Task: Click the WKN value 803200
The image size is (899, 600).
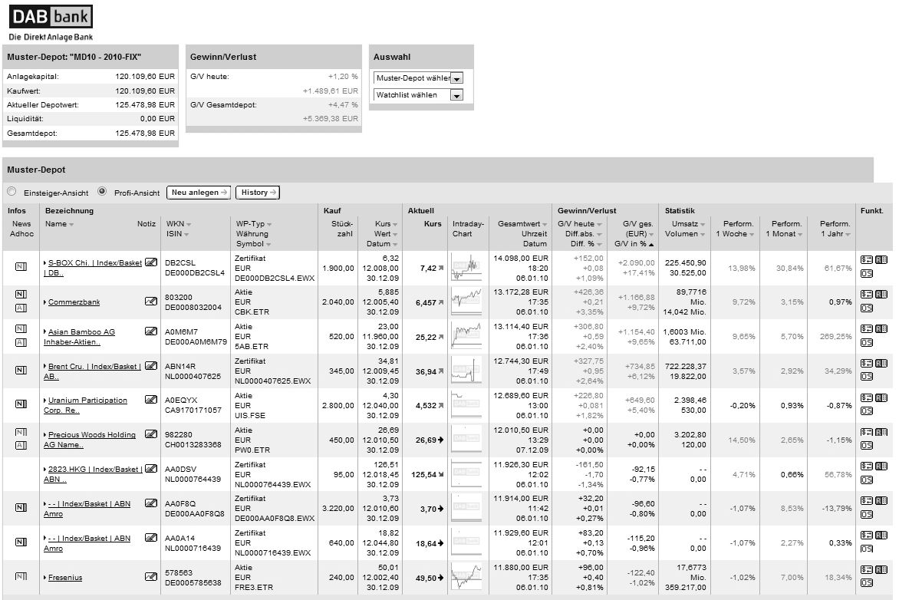Action: point(178,297)
